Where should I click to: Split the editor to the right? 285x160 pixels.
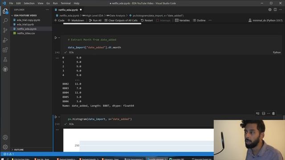pos(275,10)
